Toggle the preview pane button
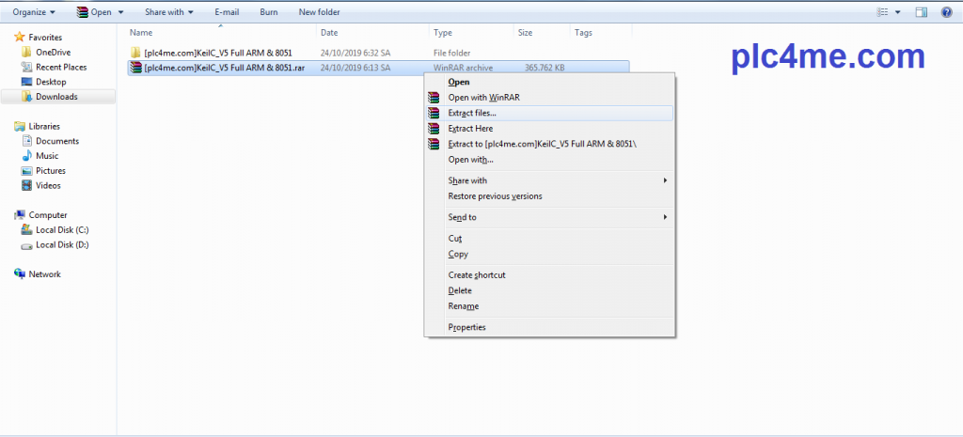963x437 pixels. click(x=921, y=12)
